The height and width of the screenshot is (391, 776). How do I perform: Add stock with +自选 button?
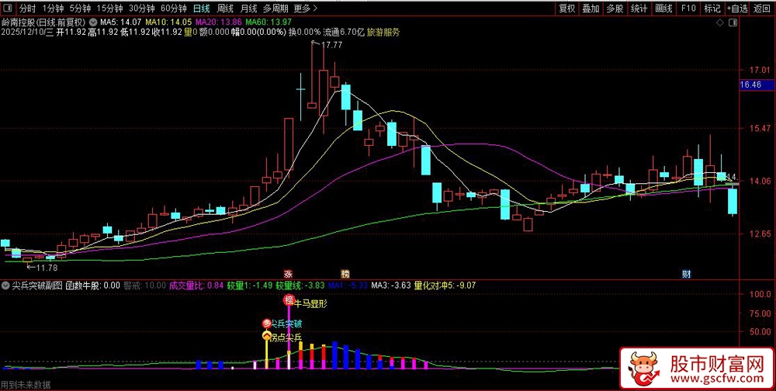737,9
